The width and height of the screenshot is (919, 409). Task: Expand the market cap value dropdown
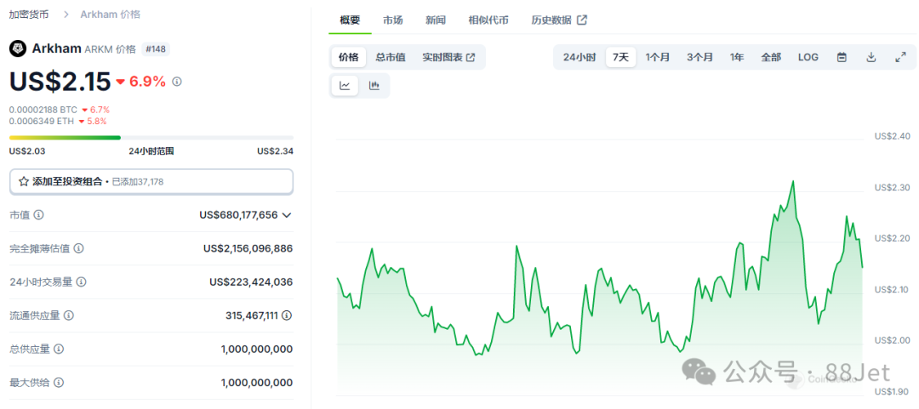287,215
